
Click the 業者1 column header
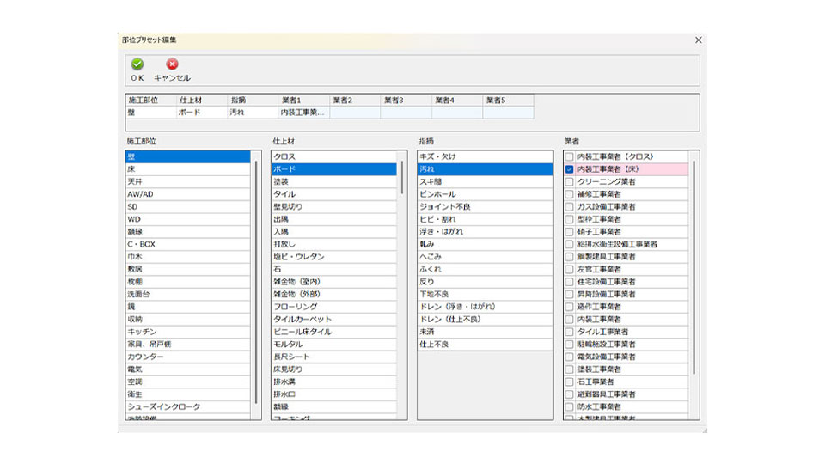click(304, 100)
